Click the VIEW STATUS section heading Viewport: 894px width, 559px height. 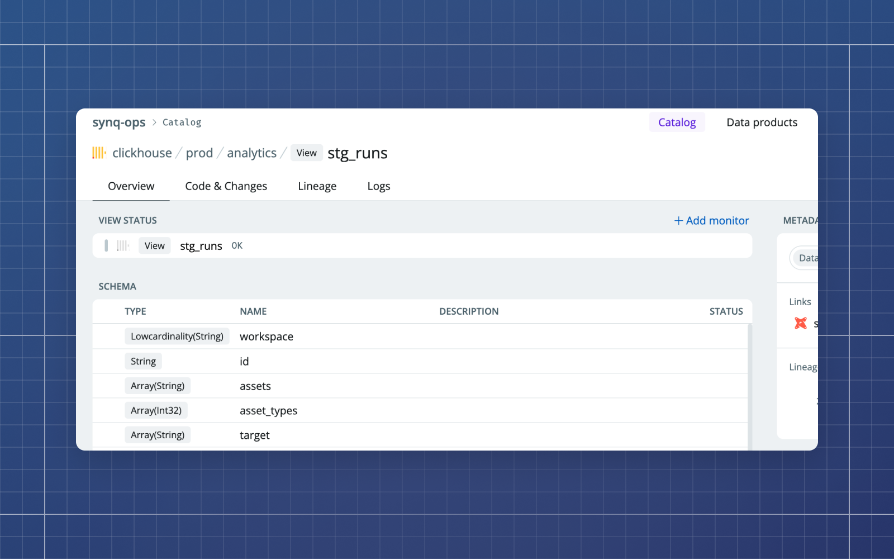[x=127, y=220]
